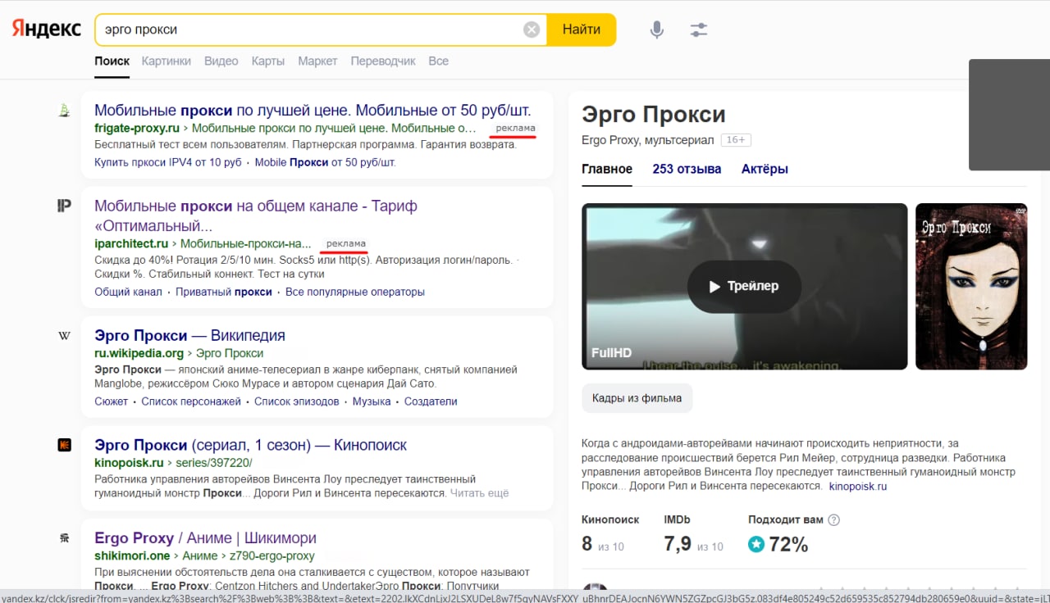Click the IMDb rating 7,9 из 10
1050x603 pixels.
click(x=693, y=544)
